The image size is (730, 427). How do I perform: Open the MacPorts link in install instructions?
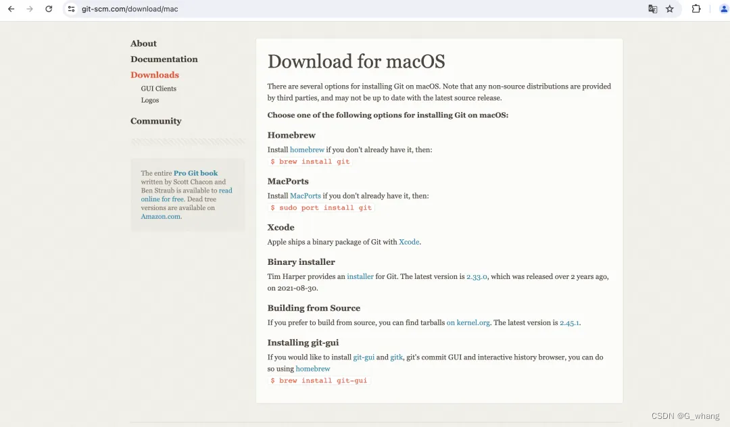(306, 196)
